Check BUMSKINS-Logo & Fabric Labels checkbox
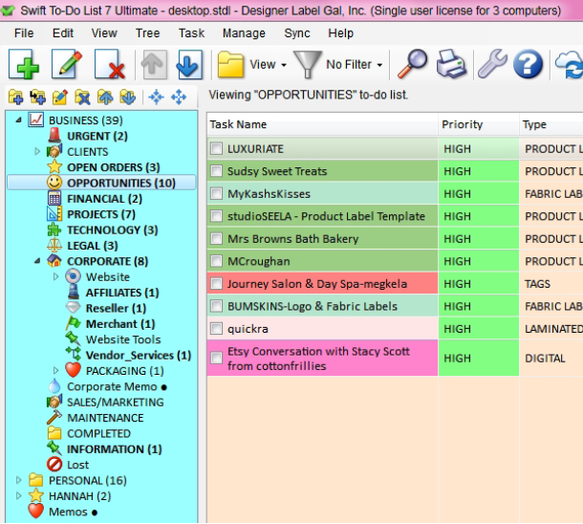Screen dimensions: 583x524 [216, 306]
